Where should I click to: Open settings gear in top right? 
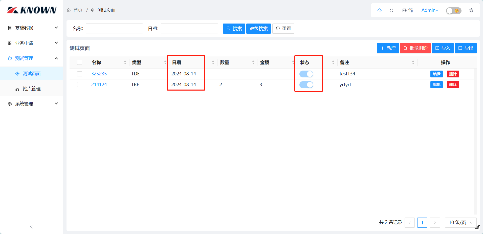471,10
